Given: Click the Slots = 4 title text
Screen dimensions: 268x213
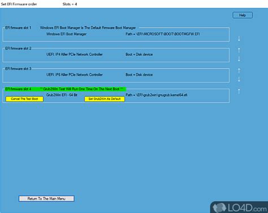Looking at the screenshot, I should (x=70, y=4).
